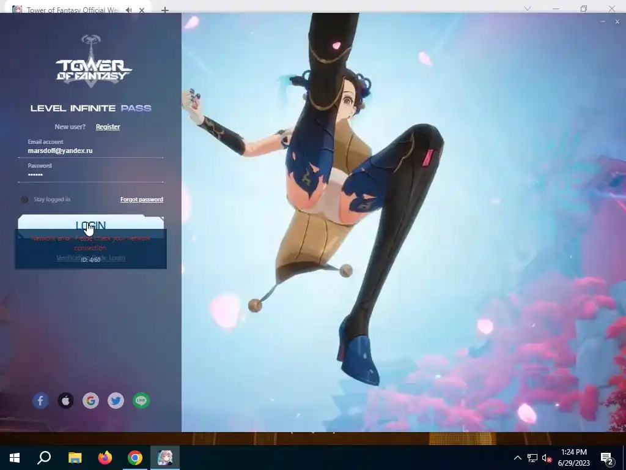This screenshot has width=626, height=470.
Task: Focus the Email account input field
Action: pos(90,151)
